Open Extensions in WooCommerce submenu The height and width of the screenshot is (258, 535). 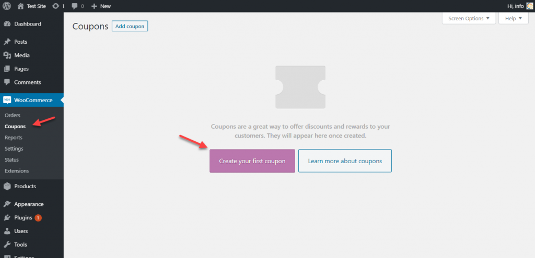coord(17,171)
